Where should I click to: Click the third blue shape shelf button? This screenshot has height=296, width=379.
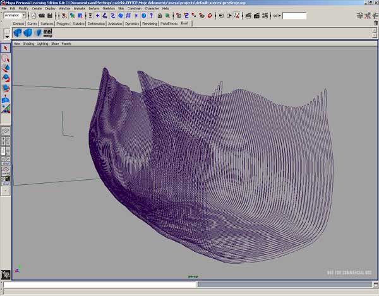pyautogui.click(x=37, y=33)
